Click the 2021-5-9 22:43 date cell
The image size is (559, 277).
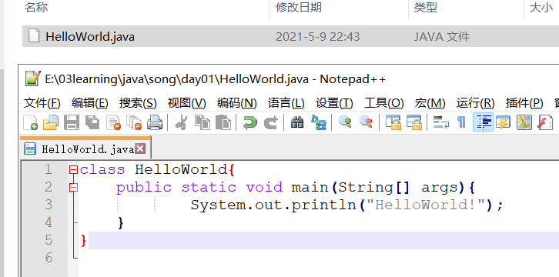click(318, 36)
